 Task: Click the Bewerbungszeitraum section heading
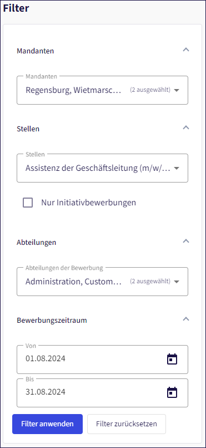click(x=52, y=321)
